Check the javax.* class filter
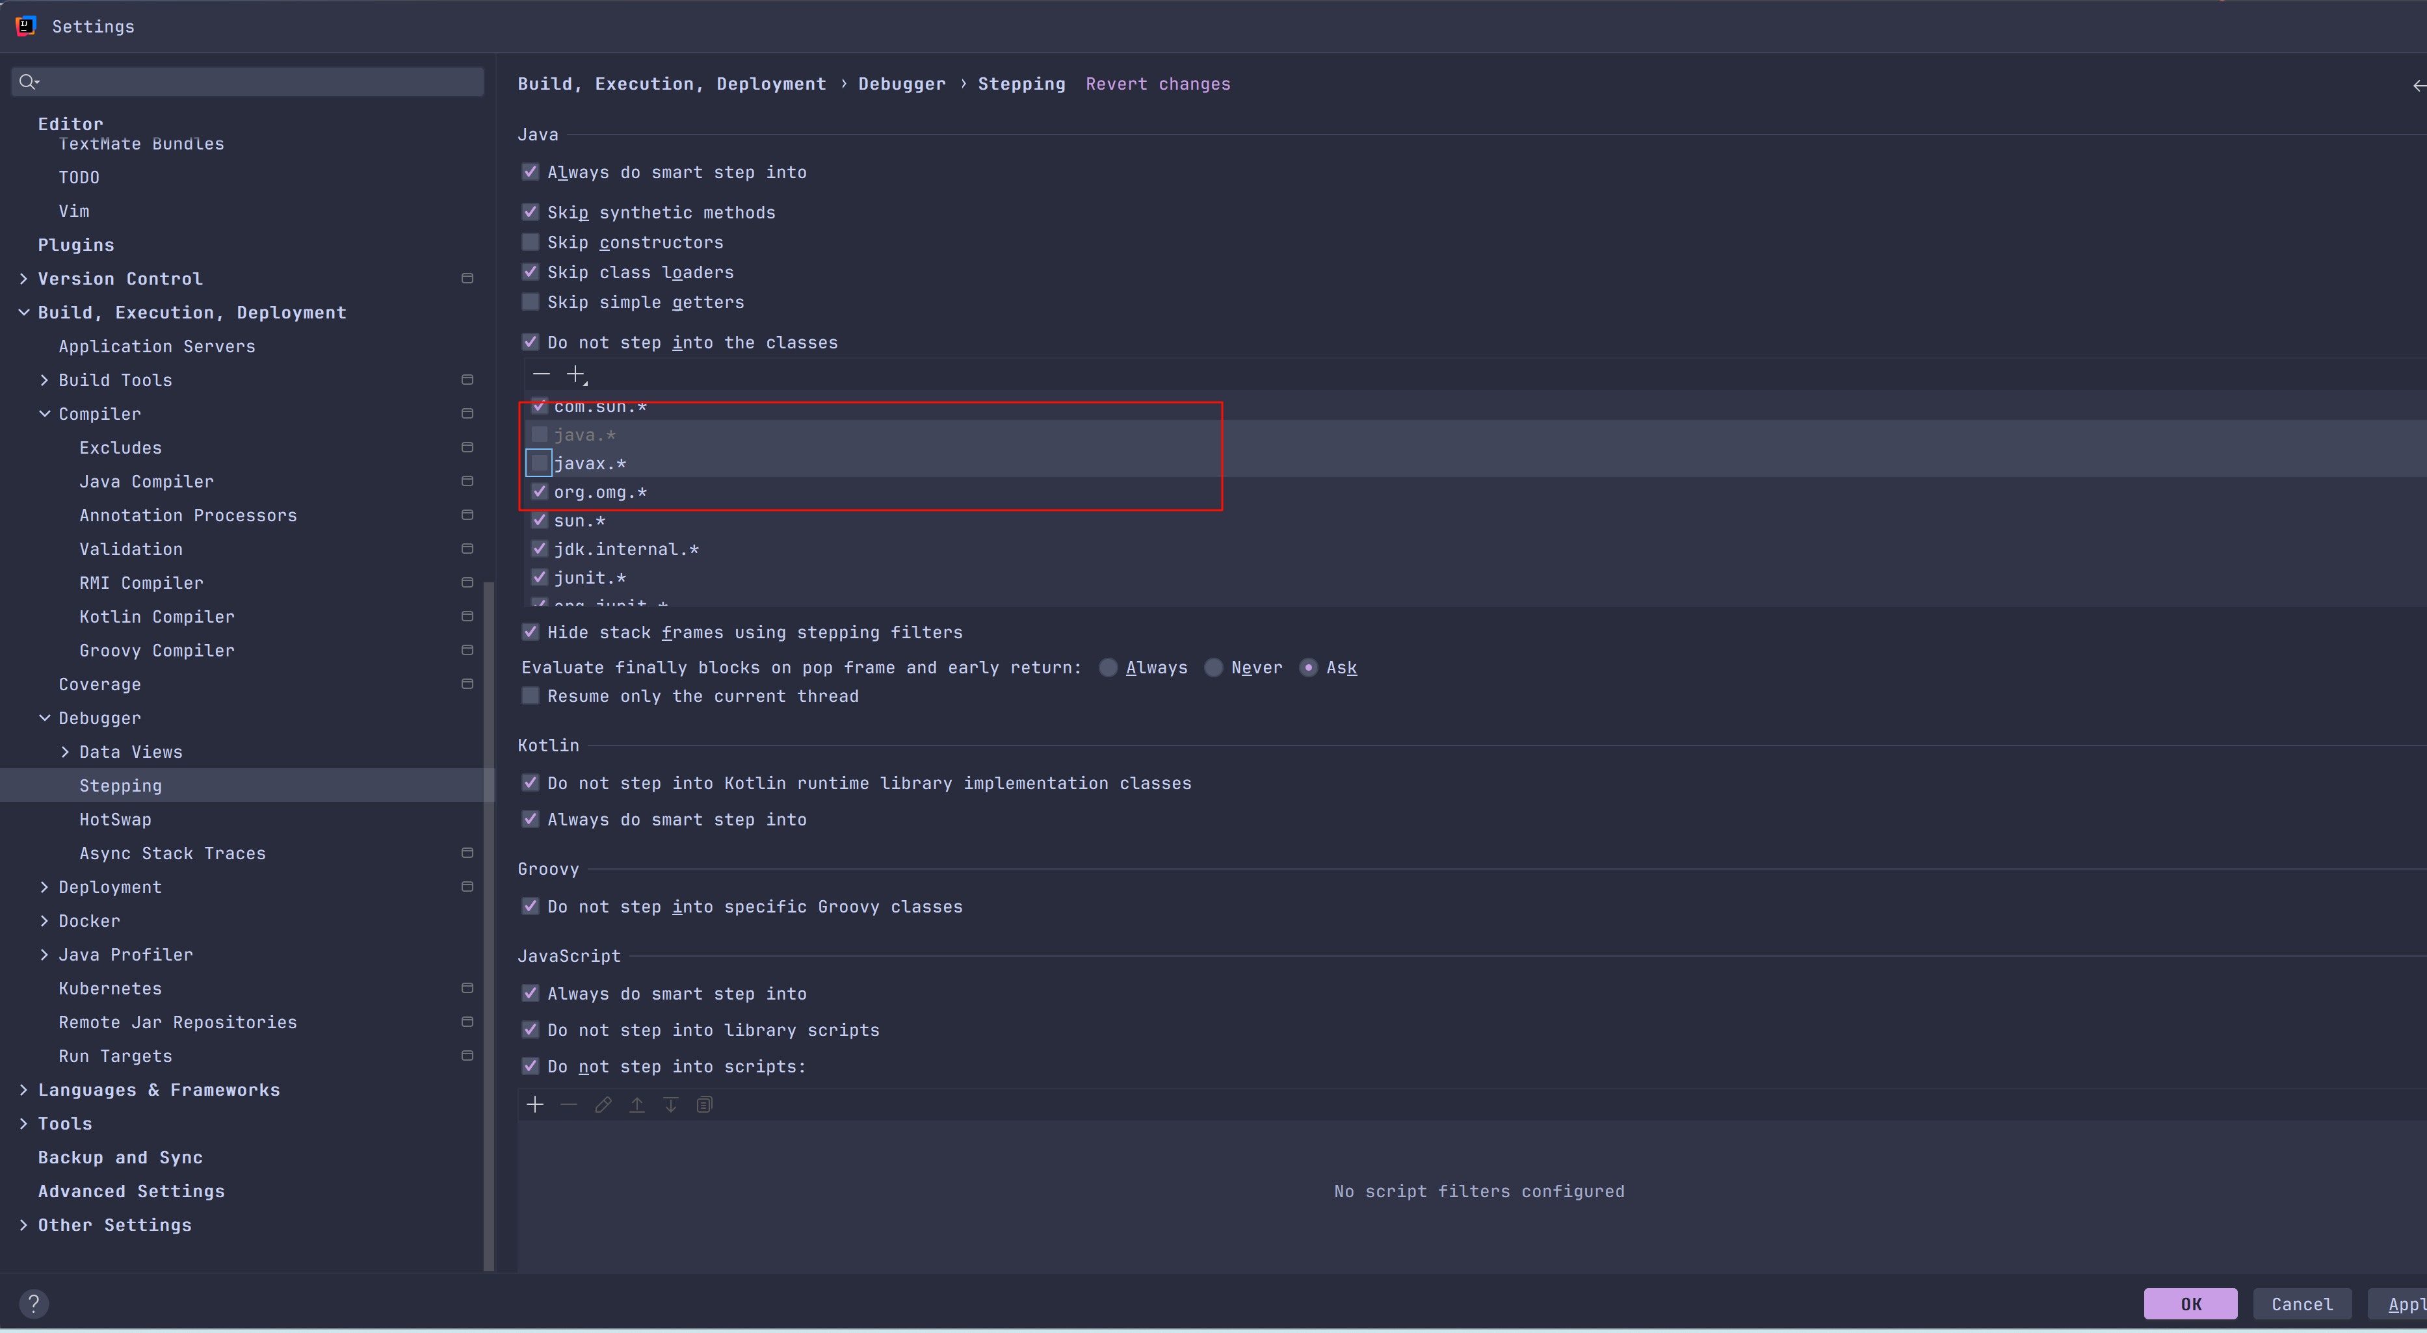This screenshot has width=2427, height=1333. pos(539,463)
